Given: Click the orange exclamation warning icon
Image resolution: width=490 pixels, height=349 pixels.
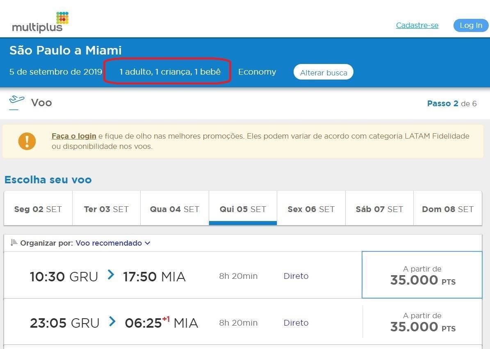Looking at the screenshot, I should (x=27, y=141).
